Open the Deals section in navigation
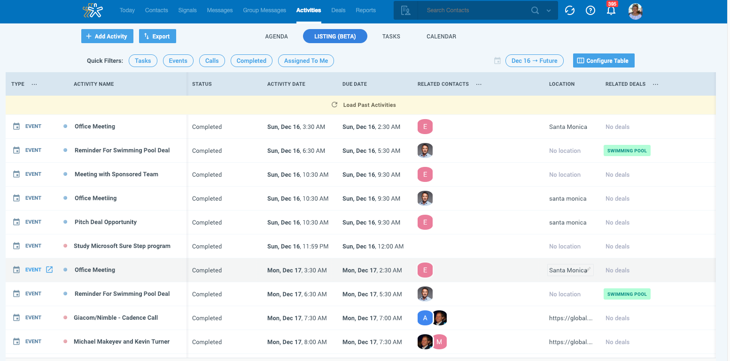Screen dimensions: 730x361 coord(338,10)
